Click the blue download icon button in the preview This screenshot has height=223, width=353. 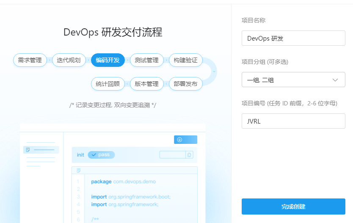[185, 140]
